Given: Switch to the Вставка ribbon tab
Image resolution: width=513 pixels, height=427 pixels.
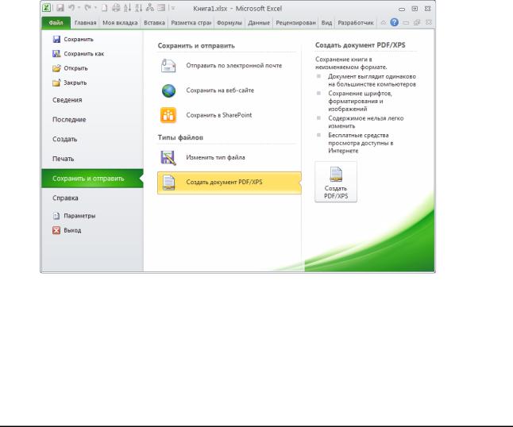Looking at the screenshot, I should (x=154, y=23).
